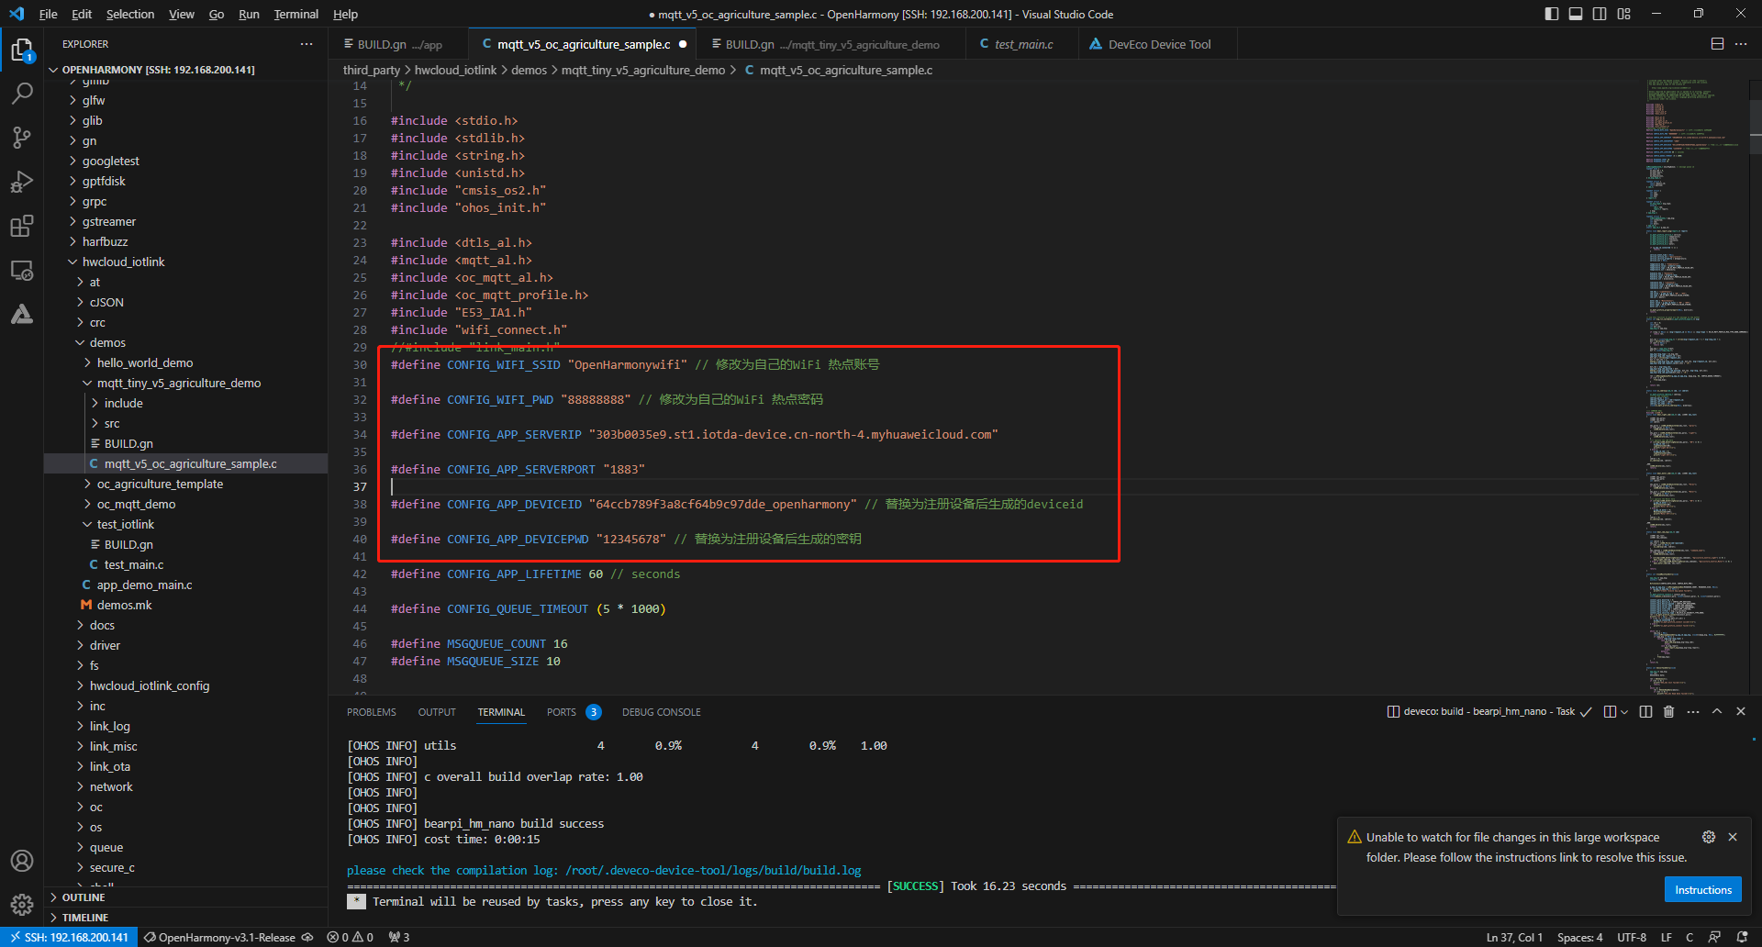
Task: Open the build.log path link in terminal
Action: 713,871
